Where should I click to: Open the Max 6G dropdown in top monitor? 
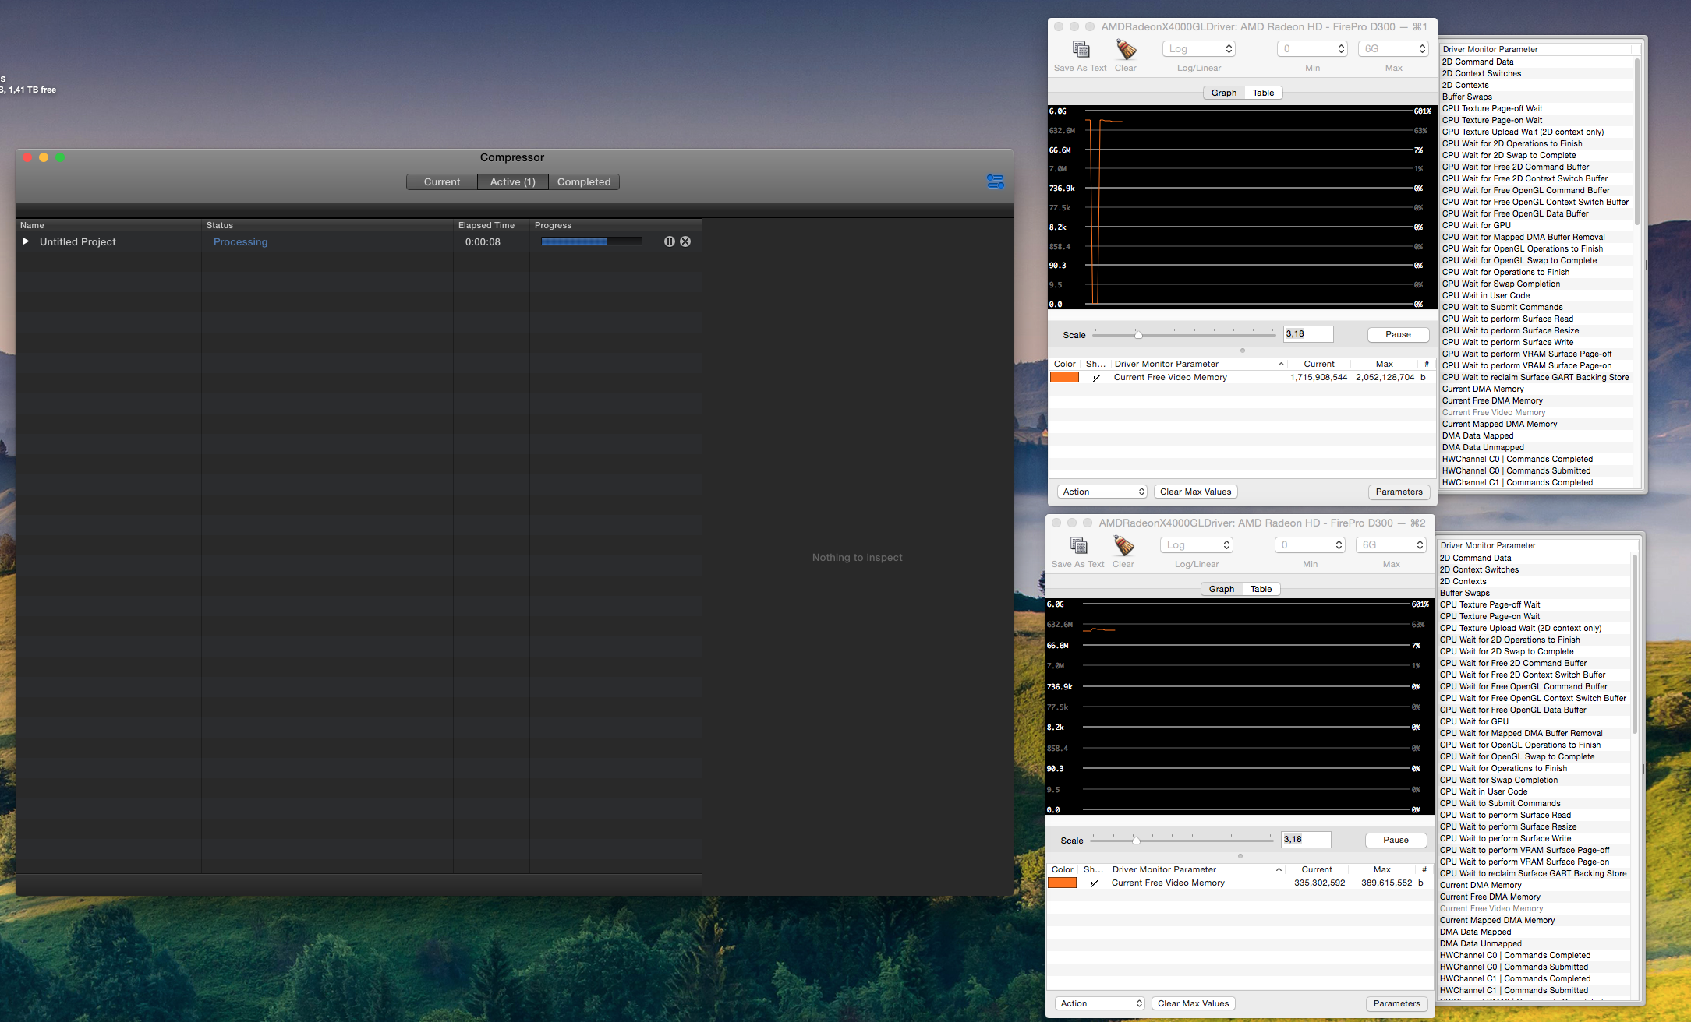(1393, 49)
